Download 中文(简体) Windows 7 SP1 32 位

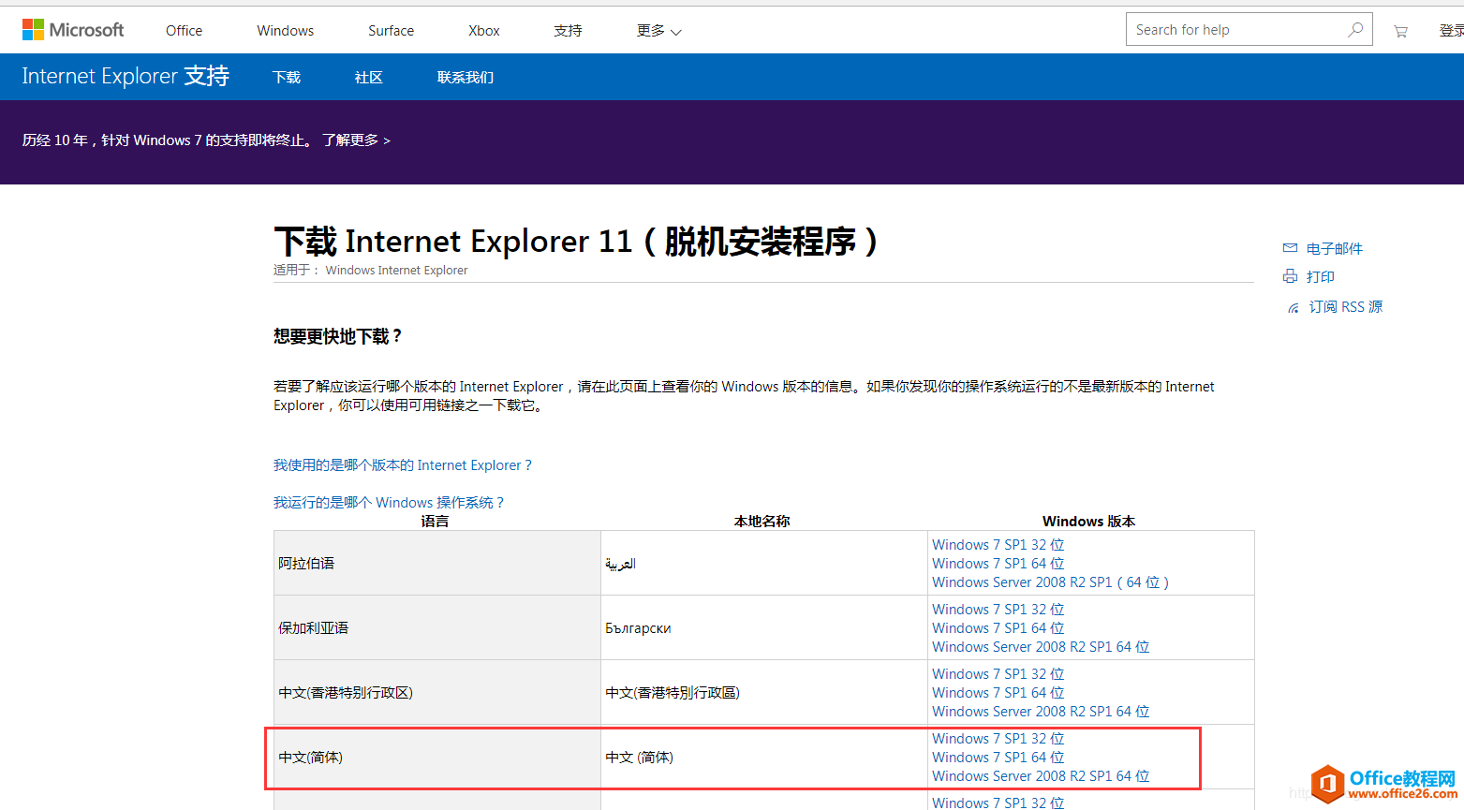point(998,739)
